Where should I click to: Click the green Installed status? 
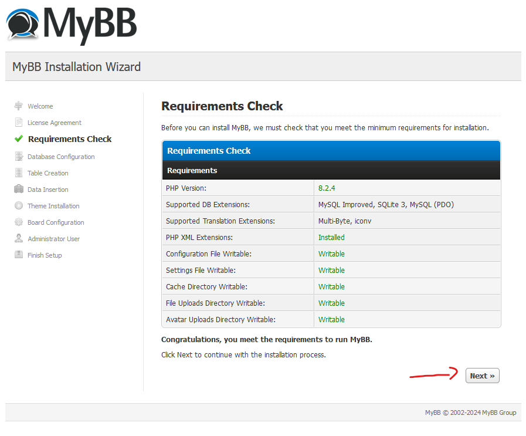(331, 238)
